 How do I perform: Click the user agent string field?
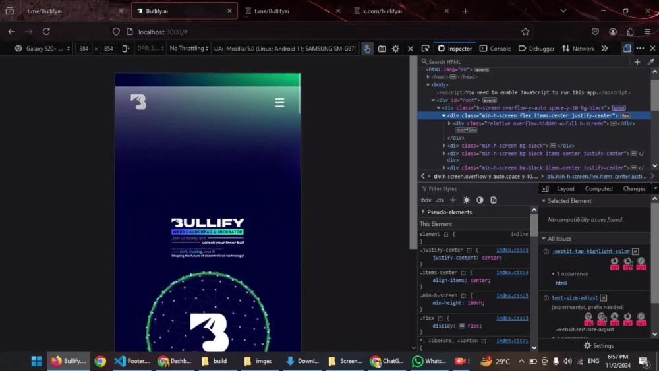click(290, 49)
